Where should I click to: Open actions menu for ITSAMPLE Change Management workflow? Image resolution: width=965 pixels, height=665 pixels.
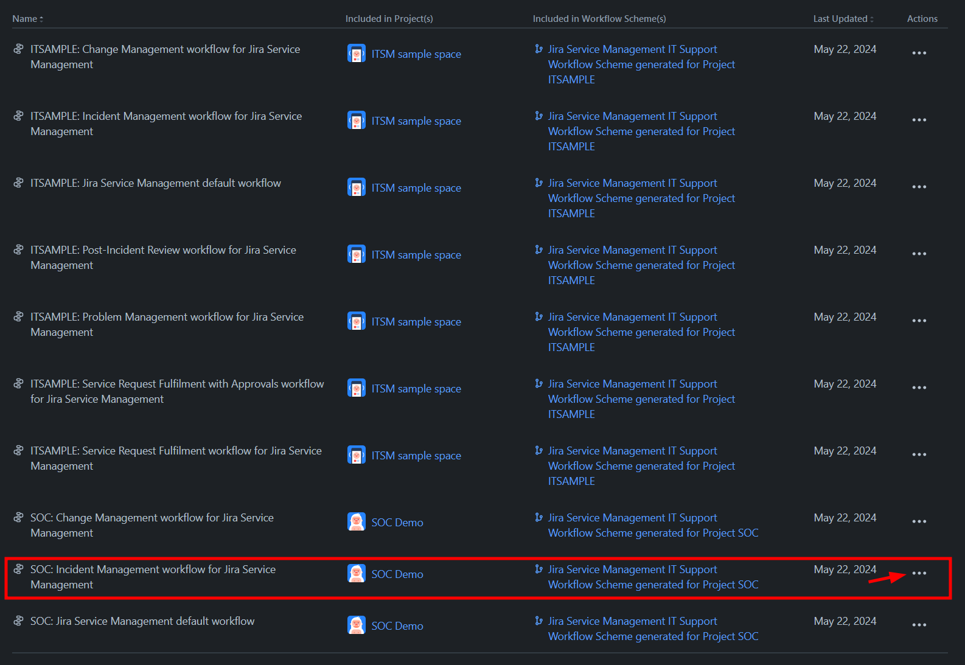coord(919,53)
